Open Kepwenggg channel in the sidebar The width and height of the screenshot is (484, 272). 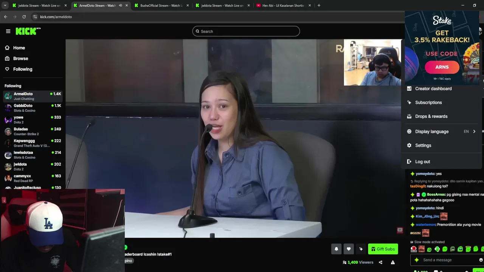point(33,143)
